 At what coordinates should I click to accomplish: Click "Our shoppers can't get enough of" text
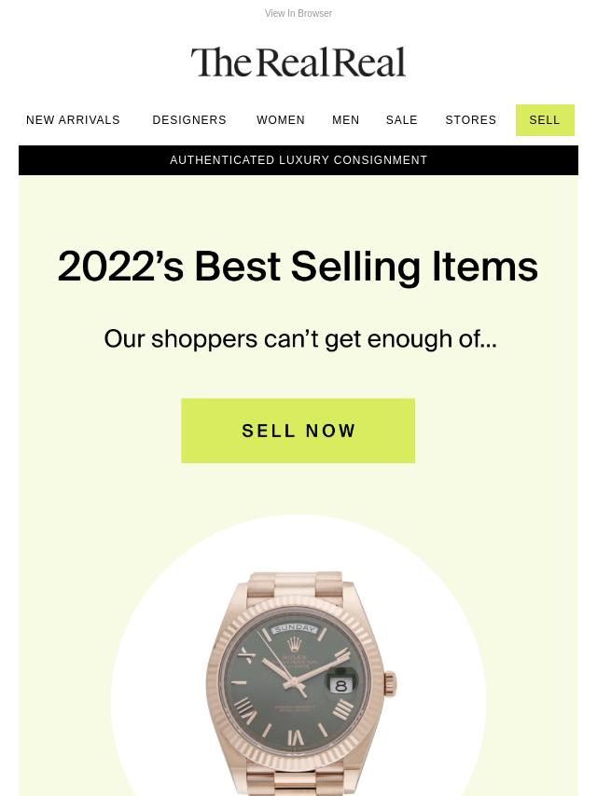(x=299, y=339)
